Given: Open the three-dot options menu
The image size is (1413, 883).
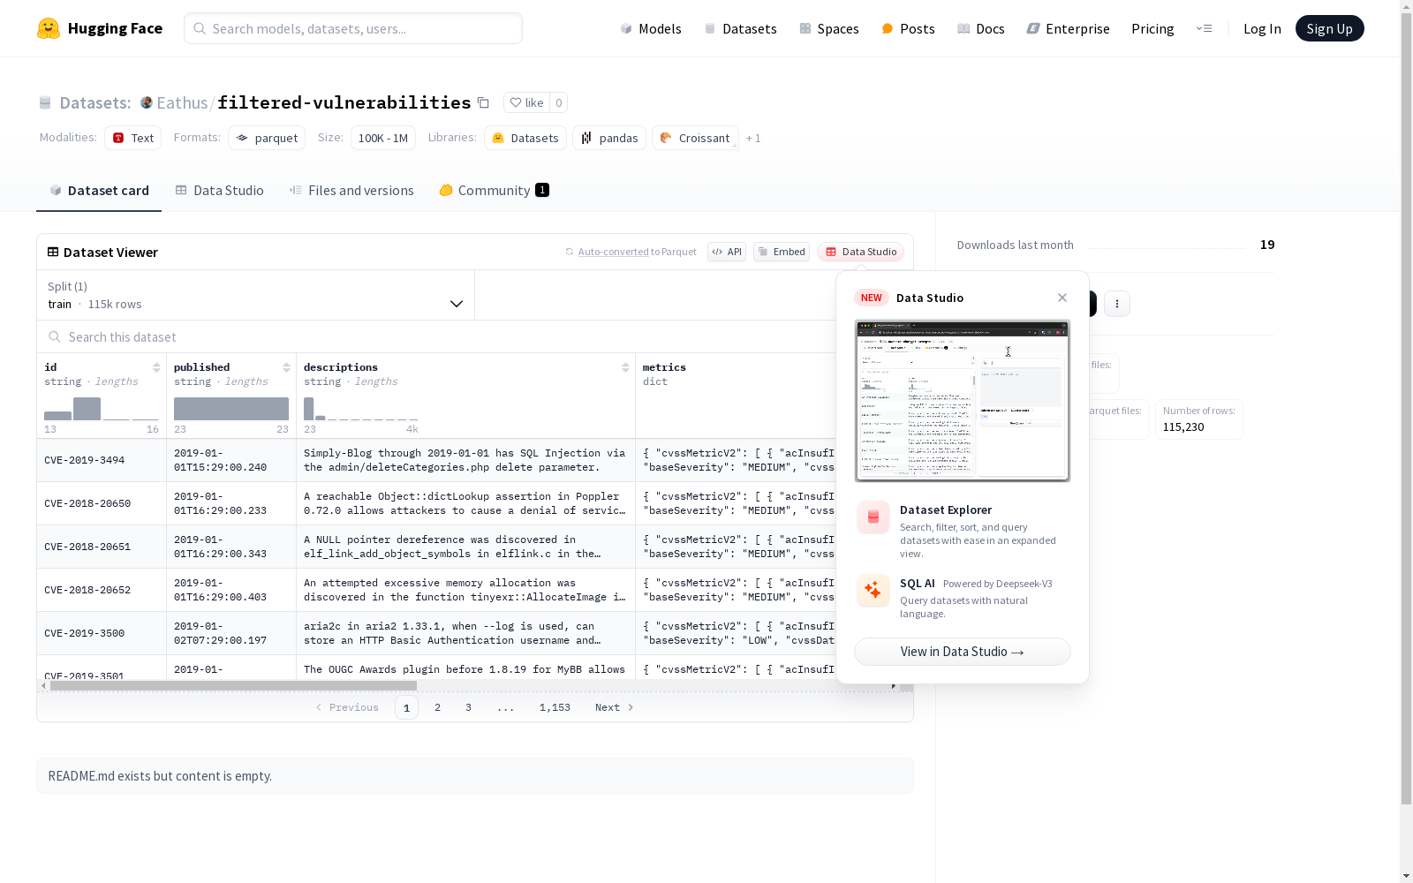Looking at the screenshot, I should click(1117, 304).
